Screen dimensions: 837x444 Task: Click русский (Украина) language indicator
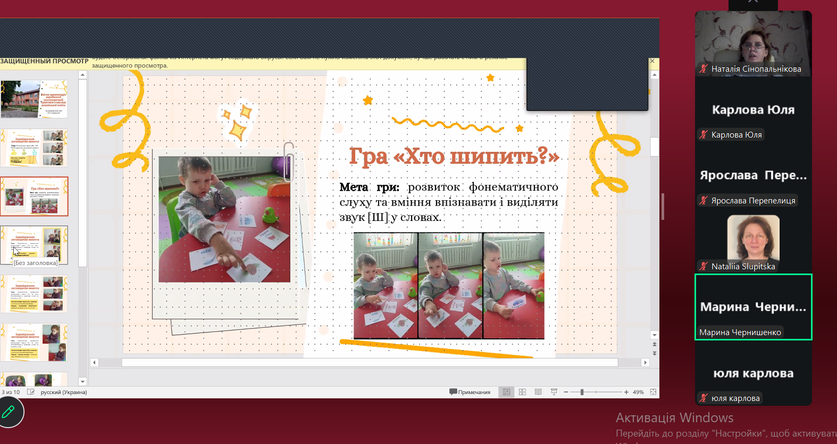pos(64,392)
